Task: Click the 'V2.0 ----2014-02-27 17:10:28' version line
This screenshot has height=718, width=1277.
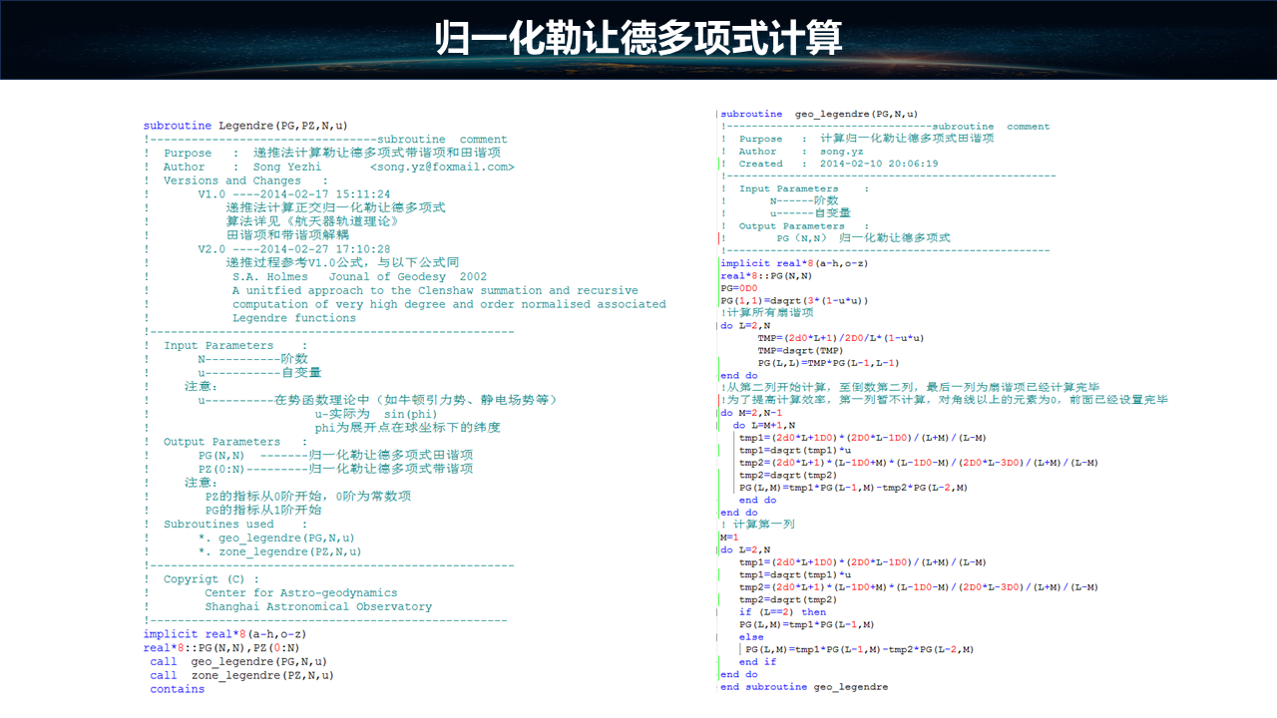Action: pyautogui.click(x=293, y=249)
